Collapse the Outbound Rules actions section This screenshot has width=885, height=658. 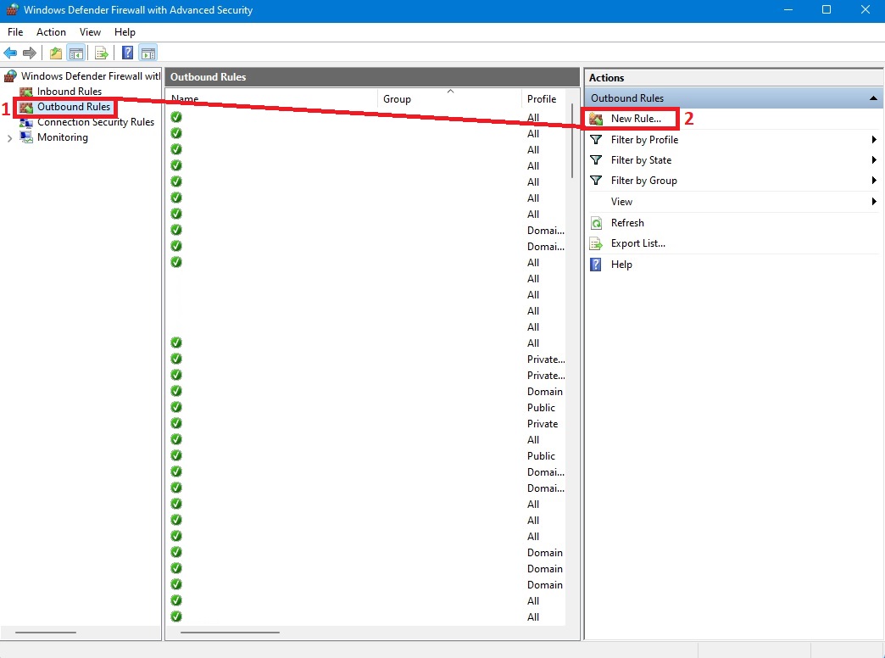[873, 98]
